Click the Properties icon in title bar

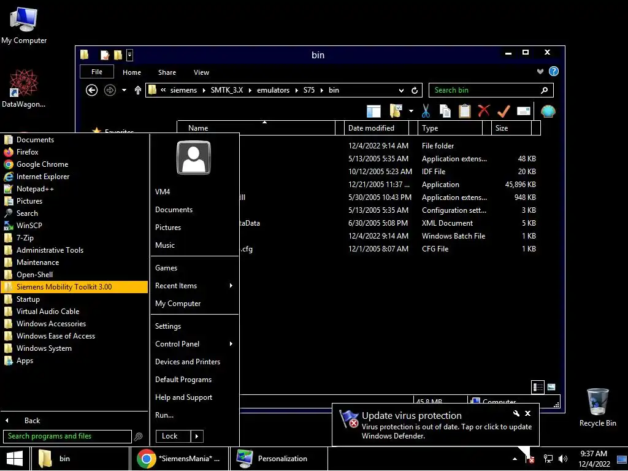click(x=105, y=55)
